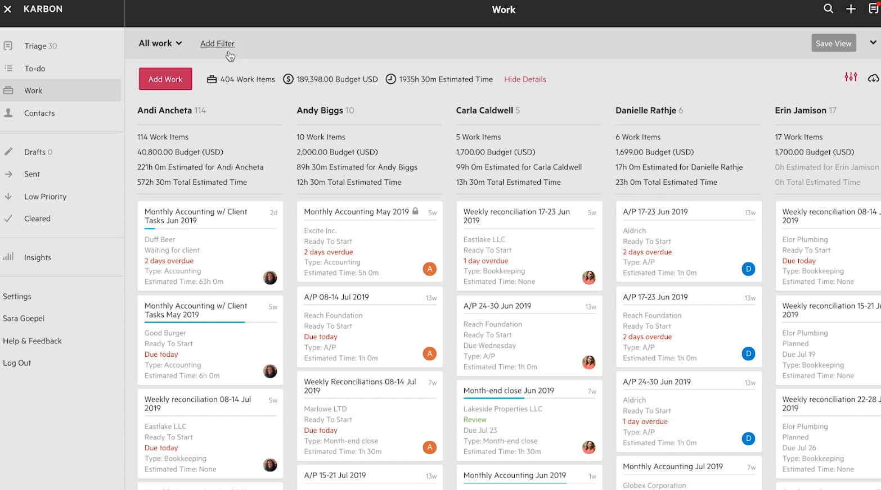The height and width of the screenshot is (490, 881).
Task: Open the filter sliders icon above the board
Action: (x=851, y=78)
